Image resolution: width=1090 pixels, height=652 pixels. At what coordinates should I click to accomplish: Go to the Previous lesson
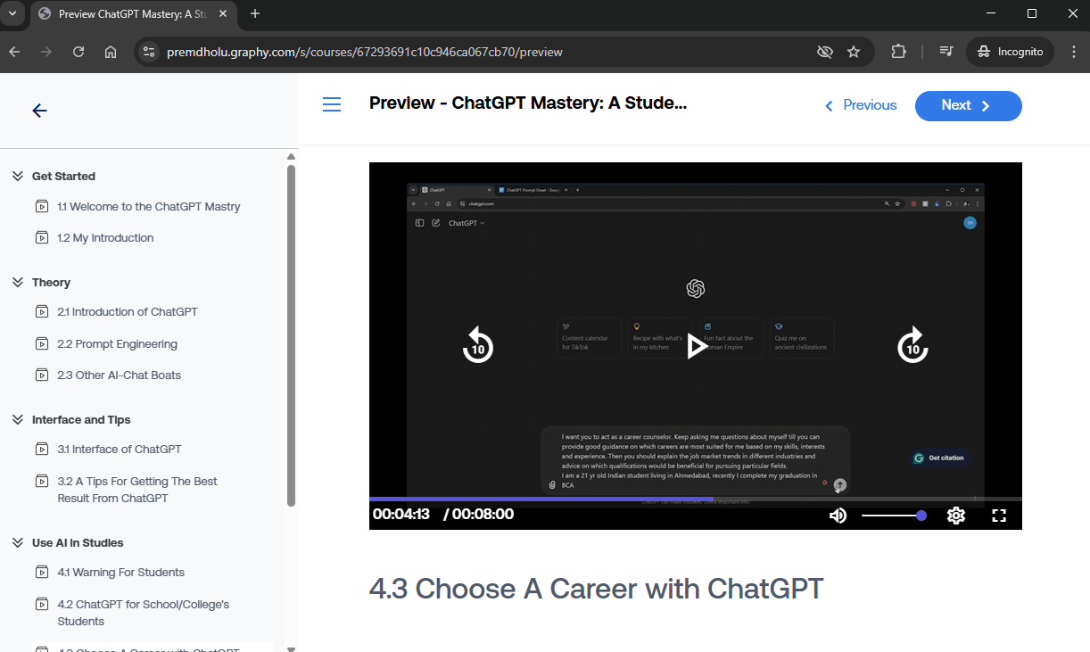click(861, 105)
